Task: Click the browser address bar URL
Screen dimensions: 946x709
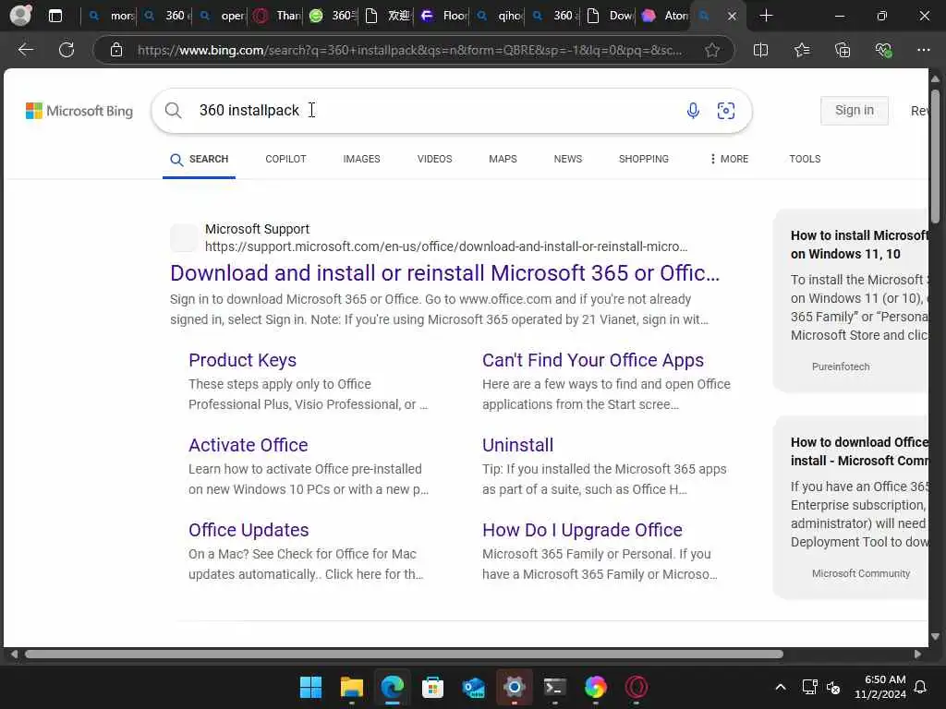Action: (410, 50)
